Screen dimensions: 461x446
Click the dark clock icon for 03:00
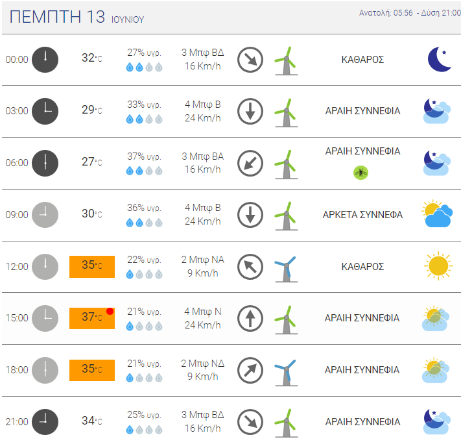(x=45, y=111)
